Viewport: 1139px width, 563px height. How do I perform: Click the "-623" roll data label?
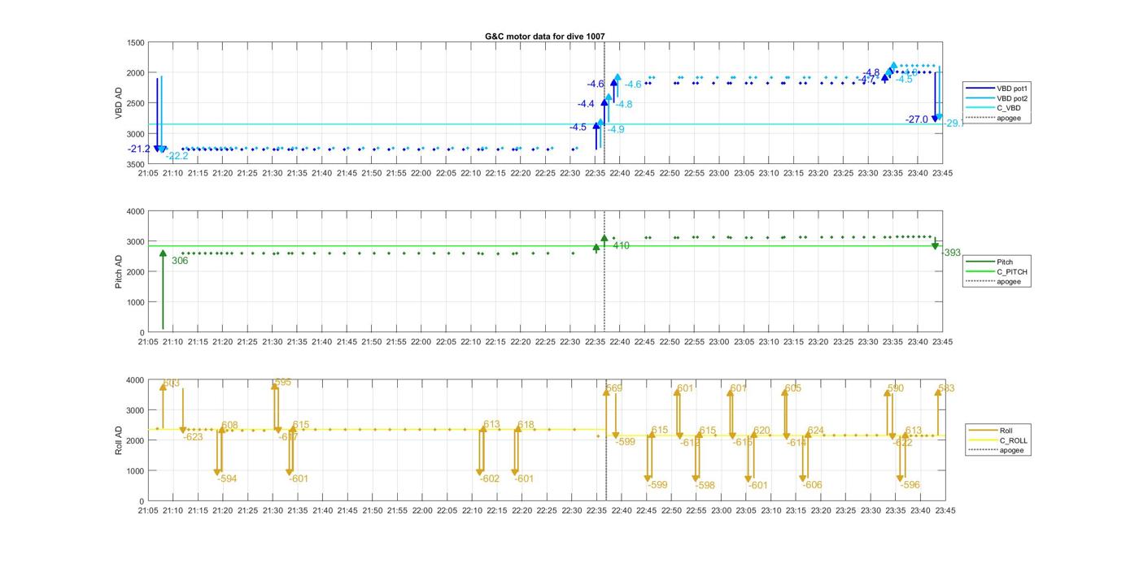tap(193, 436)
